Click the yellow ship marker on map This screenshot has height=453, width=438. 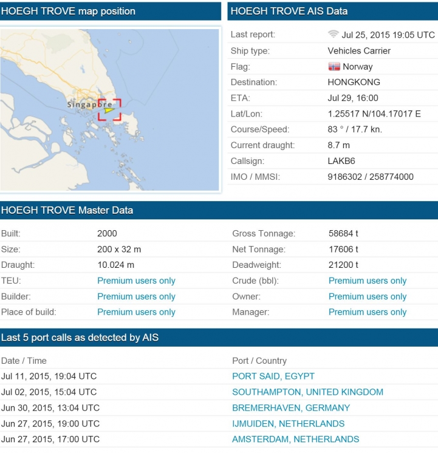click(x=109, y=110)
